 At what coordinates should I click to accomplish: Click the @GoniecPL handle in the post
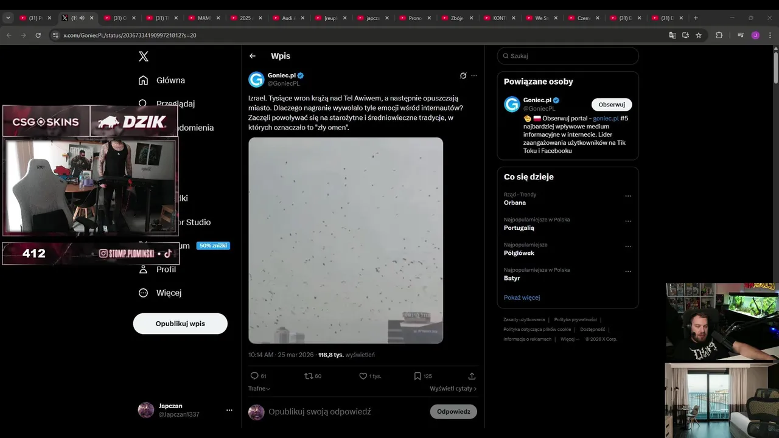284,83
